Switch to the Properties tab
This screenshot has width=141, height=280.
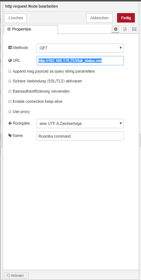31,29
